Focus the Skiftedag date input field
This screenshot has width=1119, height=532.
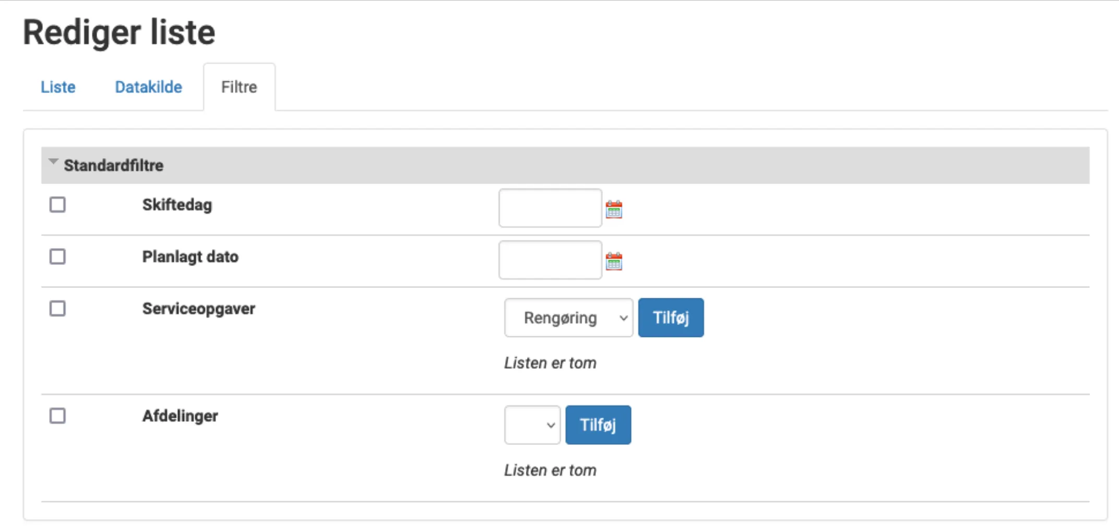[x=550, y=208]
